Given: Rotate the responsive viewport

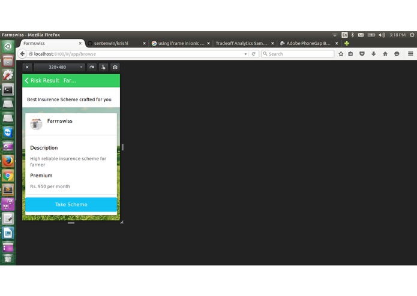Looking at the screenshot, I should click(92, 67).
